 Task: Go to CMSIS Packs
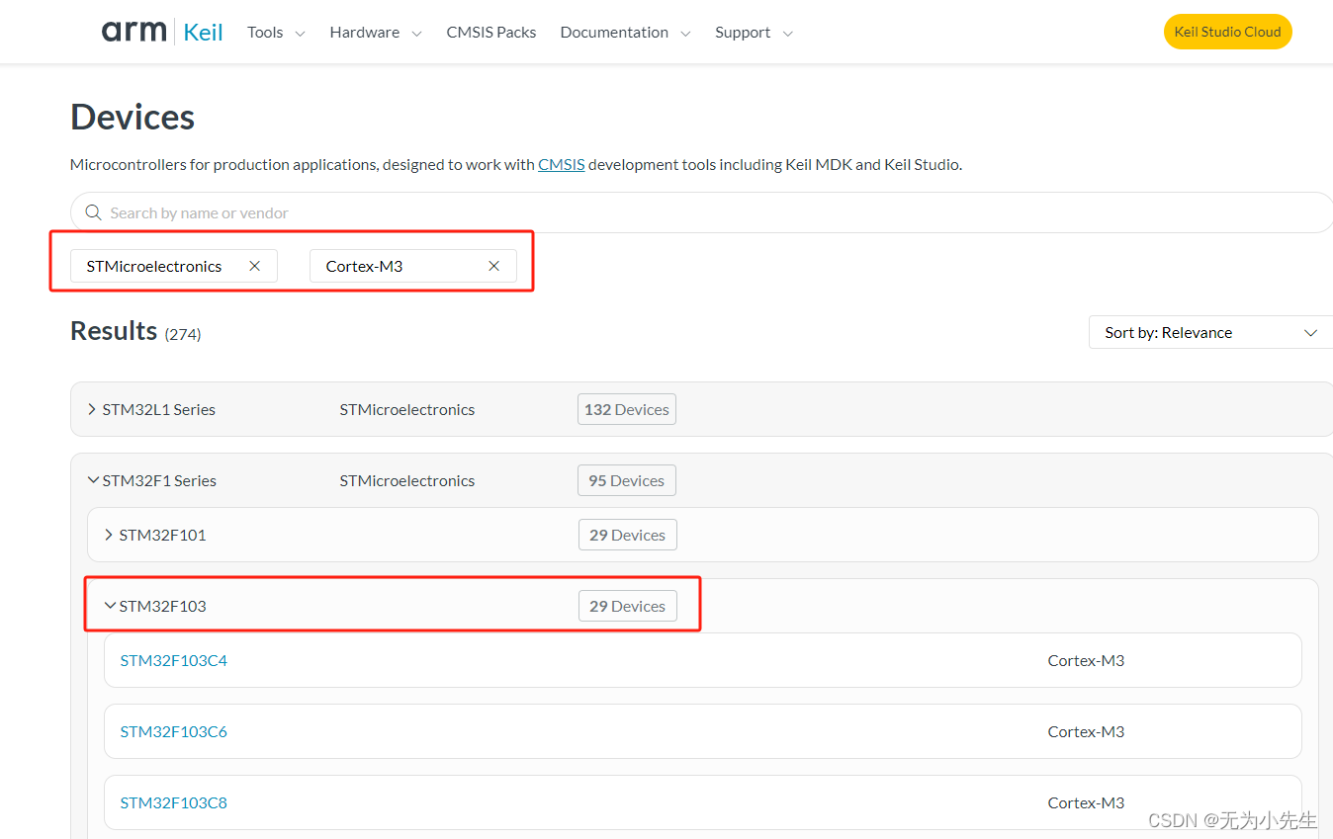pos(491,33)
